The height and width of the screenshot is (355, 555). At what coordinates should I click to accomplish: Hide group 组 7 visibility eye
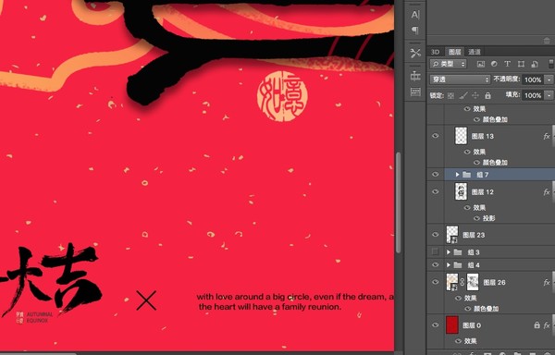[436, 175]
